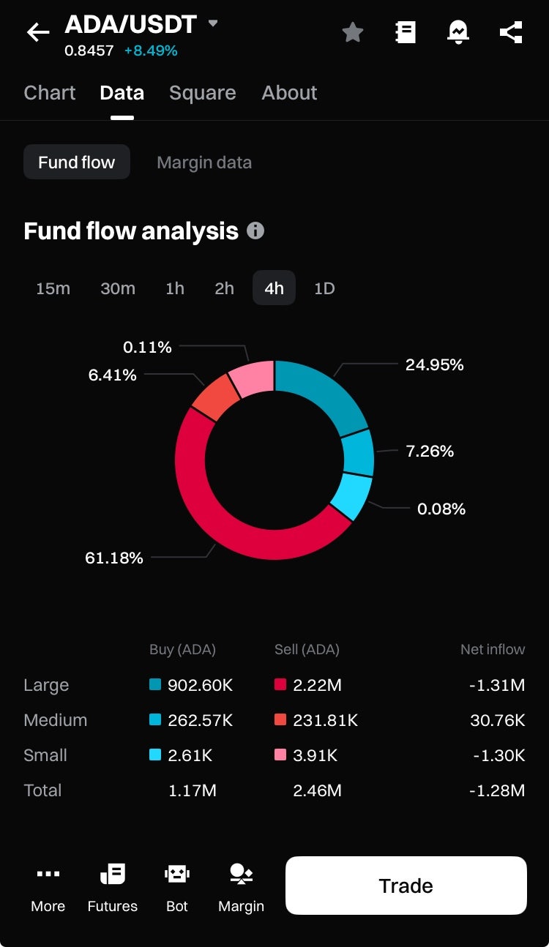Switch to the Chart tab

click(50, 93)
